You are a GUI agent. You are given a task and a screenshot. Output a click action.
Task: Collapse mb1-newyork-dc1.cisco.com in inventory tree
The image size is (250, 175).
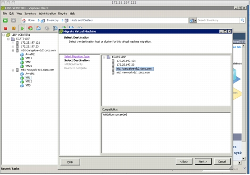pos(13,70)
